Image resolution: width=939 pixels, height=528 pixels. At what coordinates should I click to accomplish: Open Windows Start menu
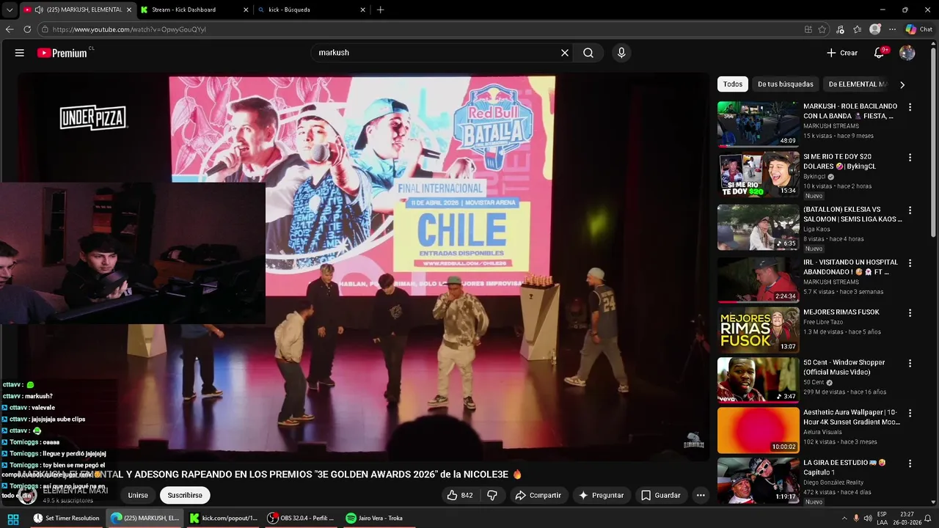tap(12, 518)
